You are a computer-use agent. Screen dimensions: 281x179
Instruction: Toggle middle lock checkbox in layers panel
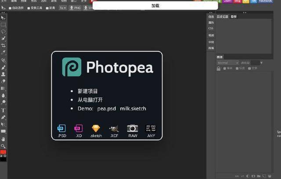[x=237, y=69]
